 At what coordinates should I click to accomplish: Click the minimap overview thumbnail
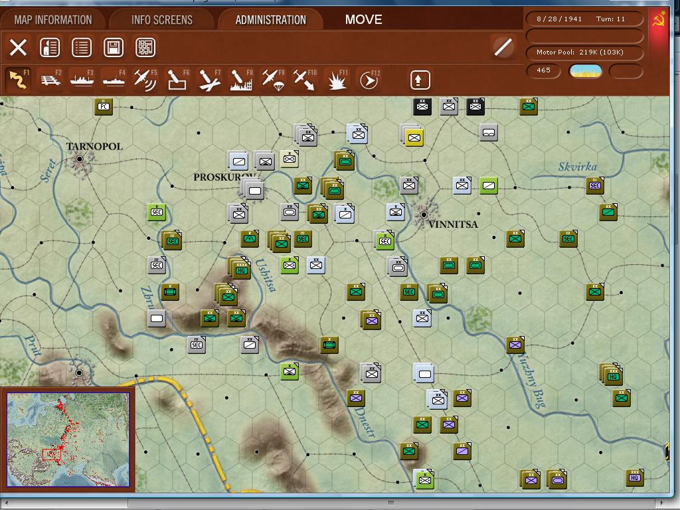point(68,440)
